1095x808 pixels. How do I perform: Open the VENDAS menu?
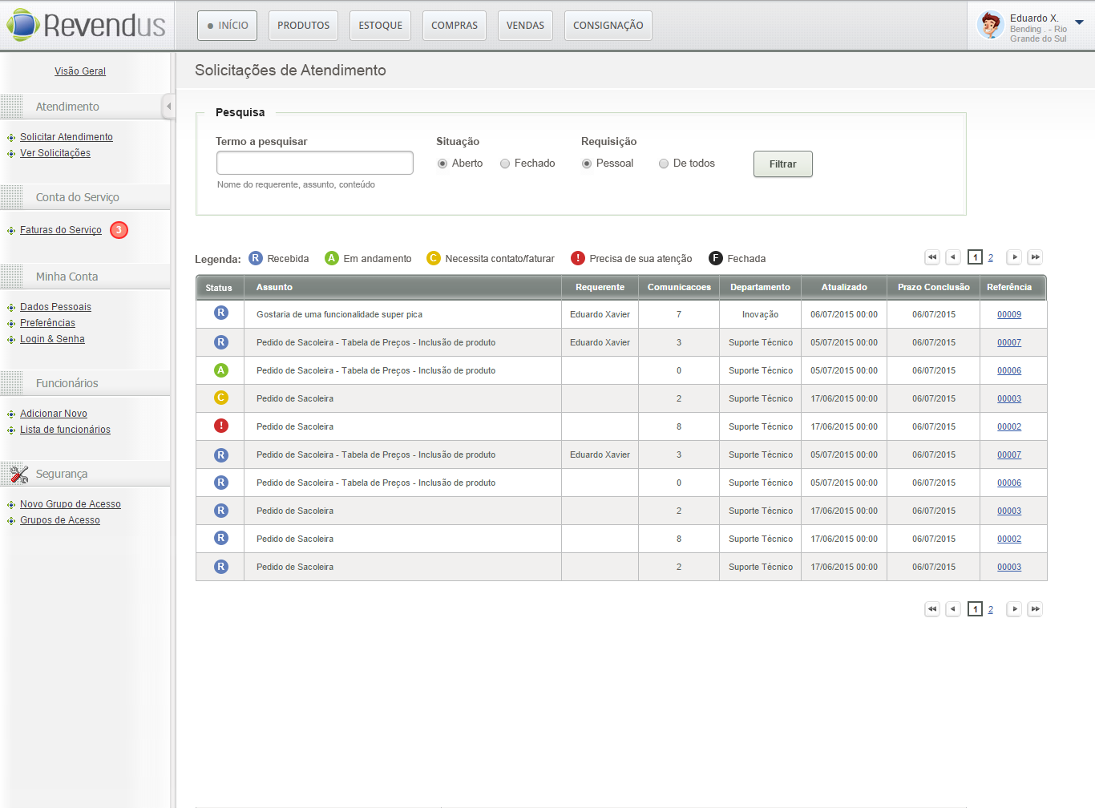(525, 26)
